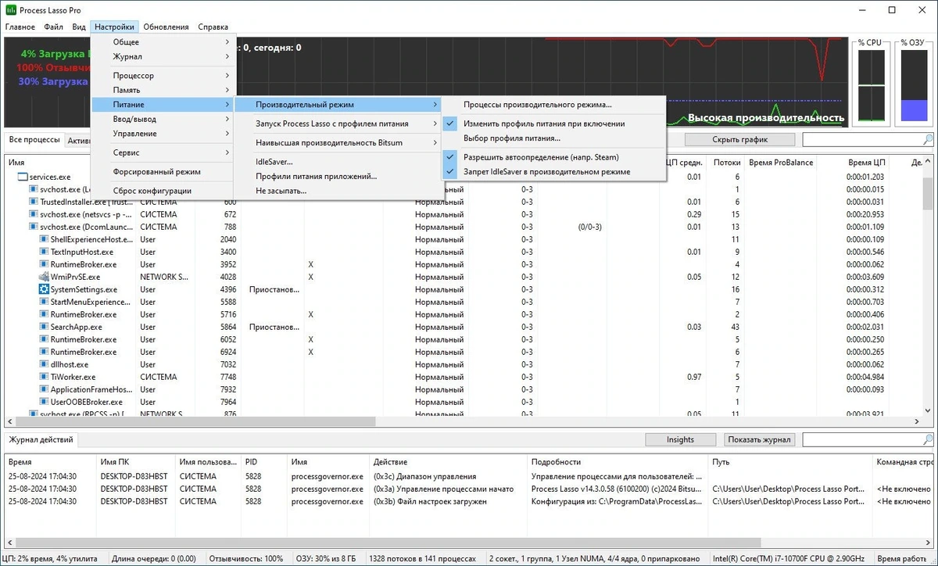Click the Process Lasso title bar icon
This screenshot has height=566, width=938.
coord(11,10)
